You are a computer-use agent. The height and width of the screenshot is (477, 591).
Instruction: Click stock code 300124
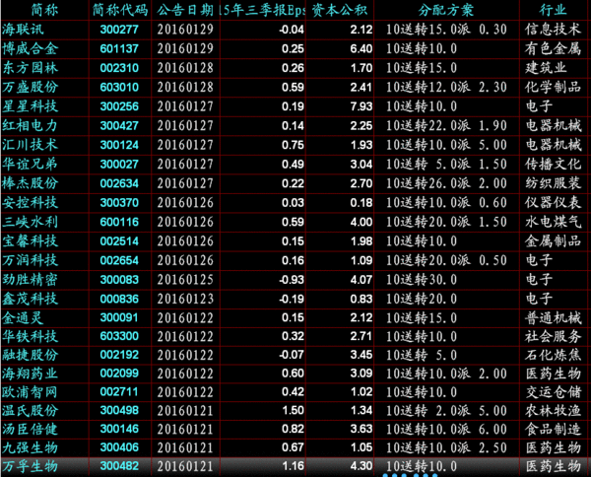[x=119, y=145]
